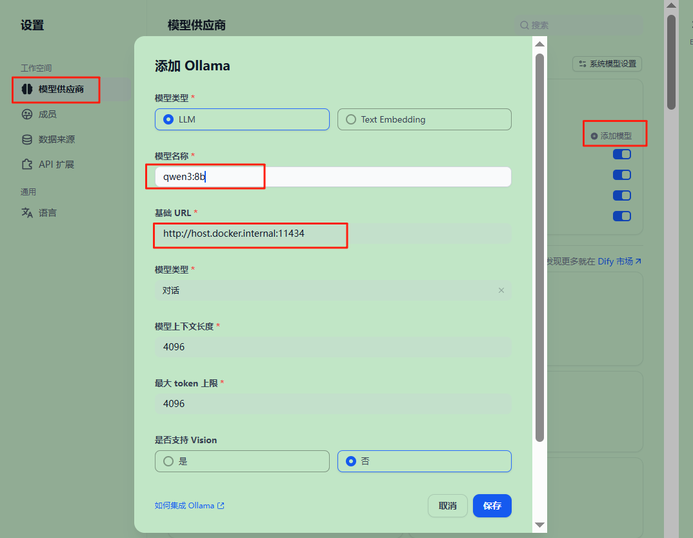Click the puzzle icon beside API 扩展
This screenshot has width=693, height=538.
(x=27, y=164)
